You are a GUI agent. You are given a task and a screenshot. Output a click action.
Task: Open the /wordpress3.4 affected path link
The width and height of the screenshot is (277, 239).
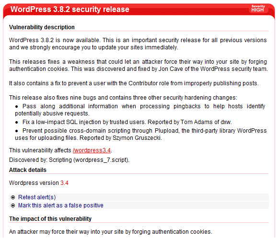[x=92, y=150]
